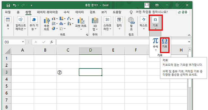Image resolution: width=208 pixels, height=110 pixels.
Task: Click the 기호 ribbon group button
Action: [155, 23]
